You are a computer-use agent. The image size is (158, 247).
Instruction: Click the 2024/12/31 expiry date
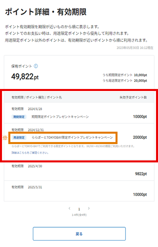coord(36,130)
